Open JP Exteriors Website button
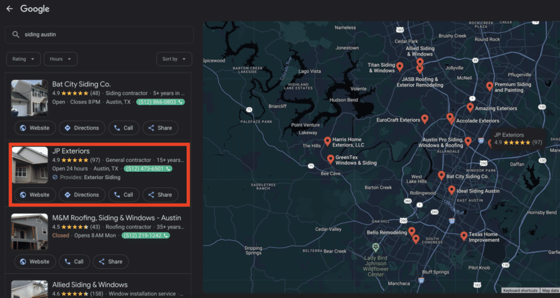560x298 pixels. point(35,195)
